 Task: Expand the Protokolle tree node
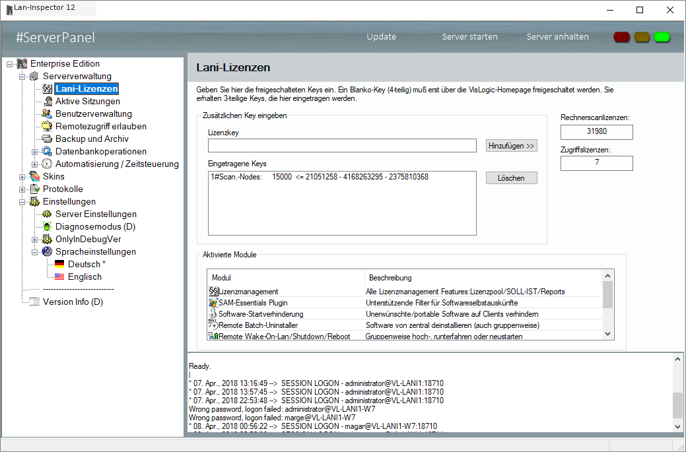(x=22, y=190)
